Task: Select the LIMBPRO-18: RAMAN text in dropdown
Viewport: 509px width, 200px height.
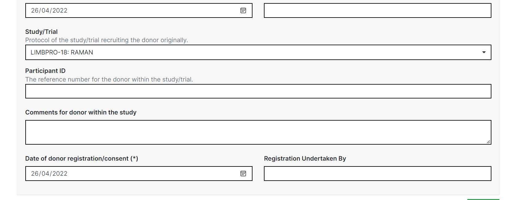Action: coord(62,52)
